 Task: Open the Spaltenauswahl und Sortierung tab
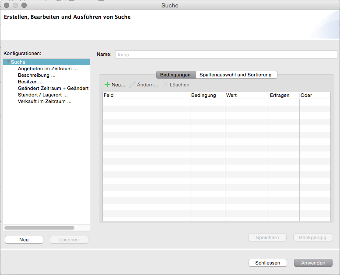(236, 75)
